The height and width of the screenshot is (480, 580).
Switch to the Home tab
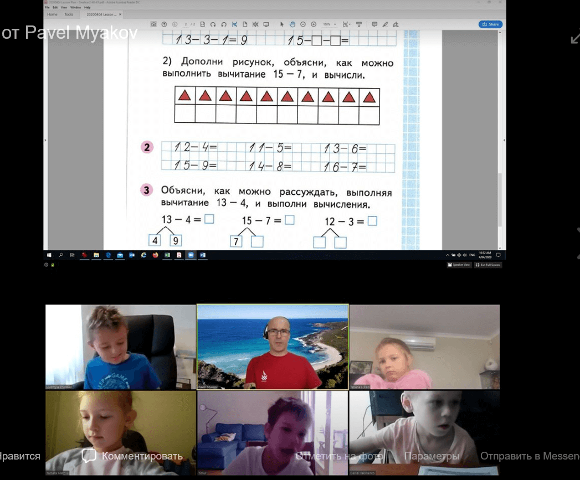pos(52,14)
